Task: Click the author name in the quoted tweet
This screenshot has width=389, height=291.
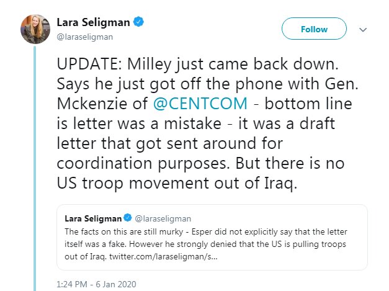Action: (x=92, y=218)
